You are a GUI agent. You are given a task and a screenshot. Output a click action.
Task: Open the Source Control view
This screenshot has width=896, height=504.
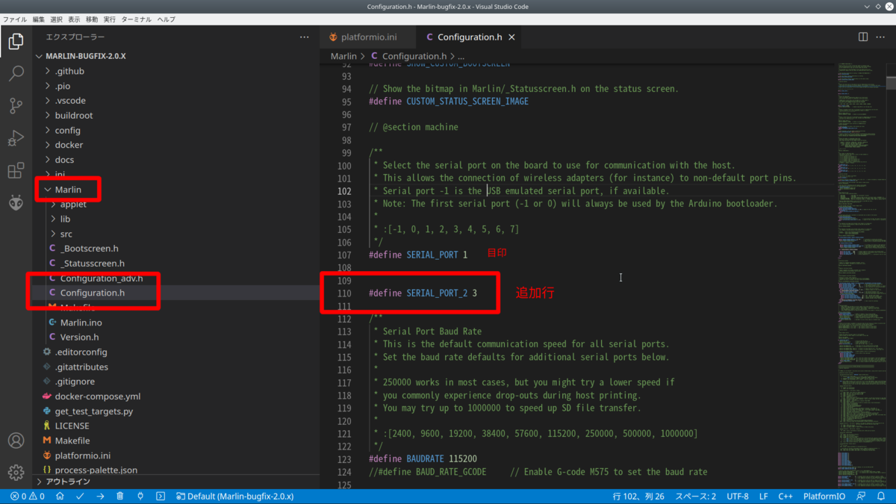(x=16, y=105)
